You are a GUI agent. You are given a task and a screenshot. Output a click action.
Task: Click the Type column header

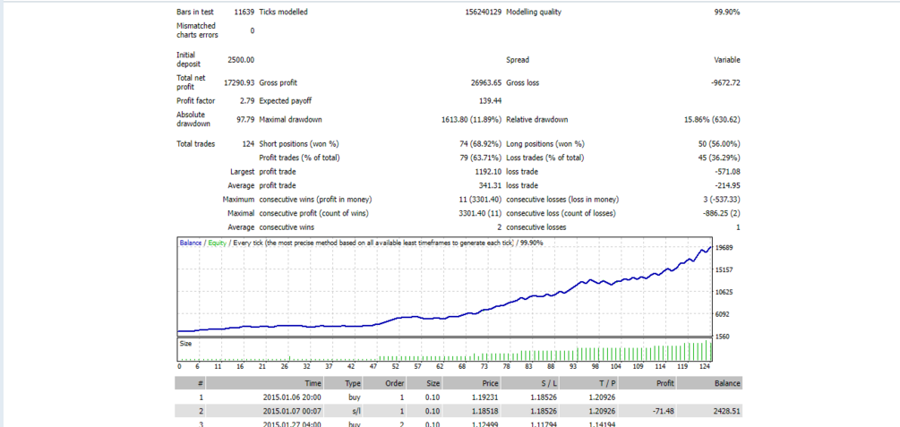[x=344, y=383]
